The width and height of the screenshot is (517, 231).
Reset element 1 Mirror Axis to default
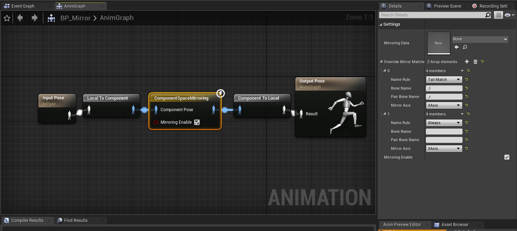point(466,148)
